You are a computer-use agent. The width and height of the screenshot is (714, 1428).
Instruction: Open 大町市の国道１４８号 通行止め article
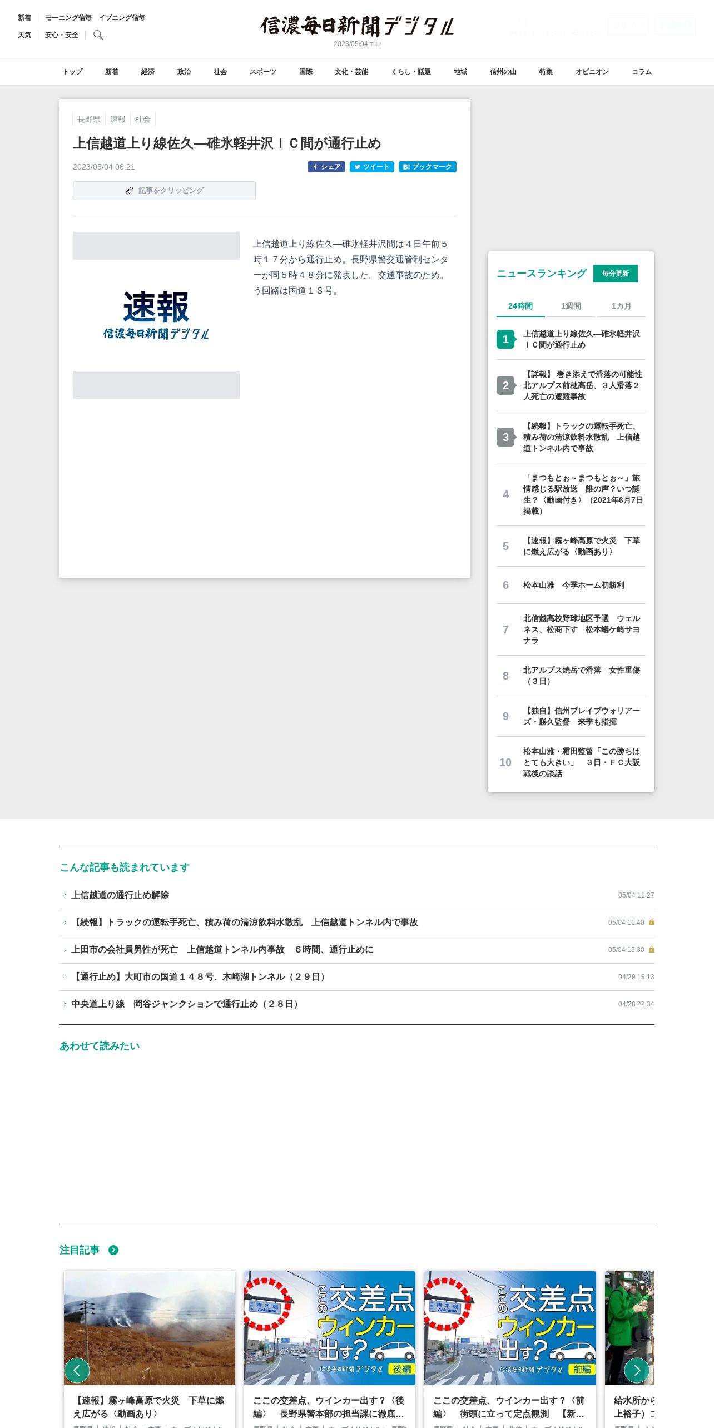pos(357,976)
